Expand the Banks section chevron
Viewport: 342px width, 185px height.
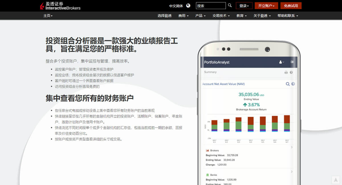(292, 172)
